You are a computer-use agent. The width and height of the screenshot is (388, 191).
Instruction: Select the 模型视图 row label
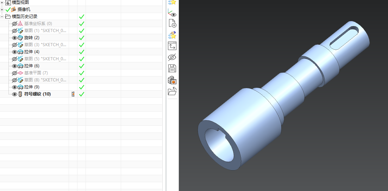pos(20,2)
